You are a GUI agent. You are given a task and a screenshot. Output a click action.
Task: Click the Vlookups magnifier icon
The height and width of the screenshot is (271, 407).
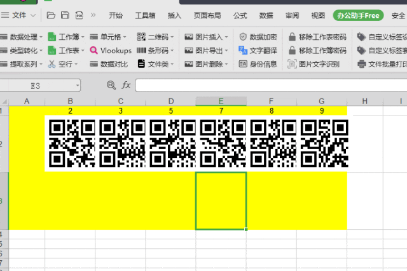[x=93, y=50]
